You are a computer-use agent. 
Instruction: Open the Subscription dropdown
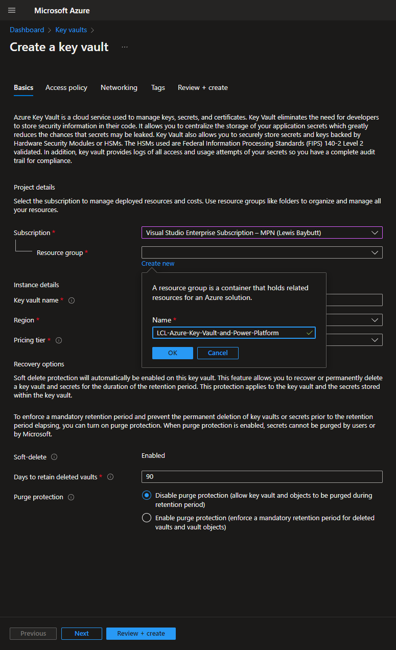[262, 233]
